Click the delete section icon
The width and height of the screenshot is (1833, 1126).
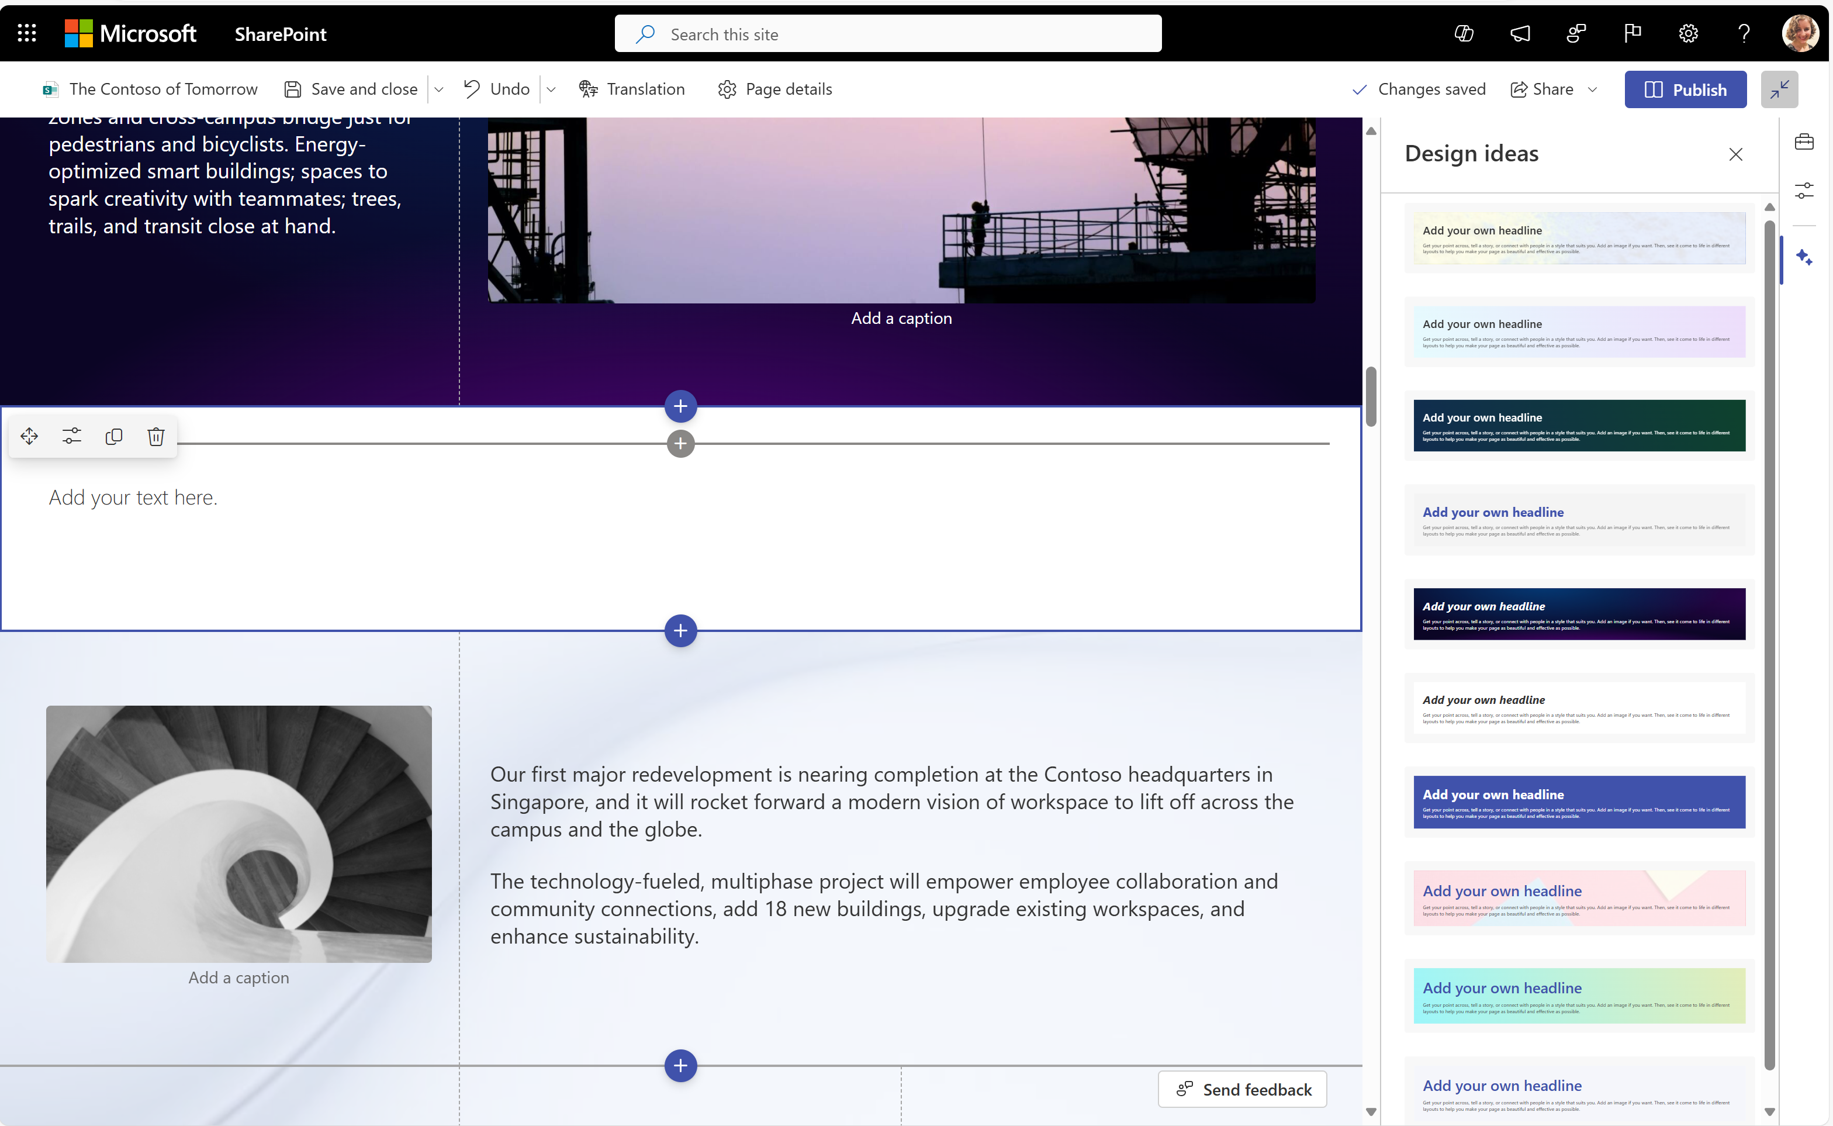tap(156, 436)
